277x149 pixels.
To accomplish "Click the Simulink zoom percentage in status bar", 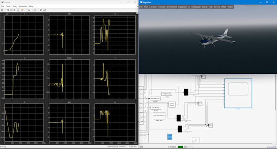I will 141,147.
